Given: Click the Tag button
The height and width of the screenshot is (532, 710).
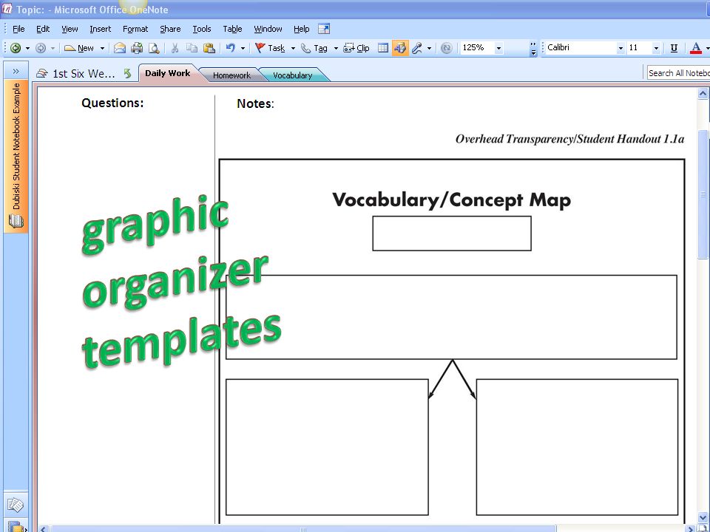Looking at the screenshot, I should click(314, 48).
